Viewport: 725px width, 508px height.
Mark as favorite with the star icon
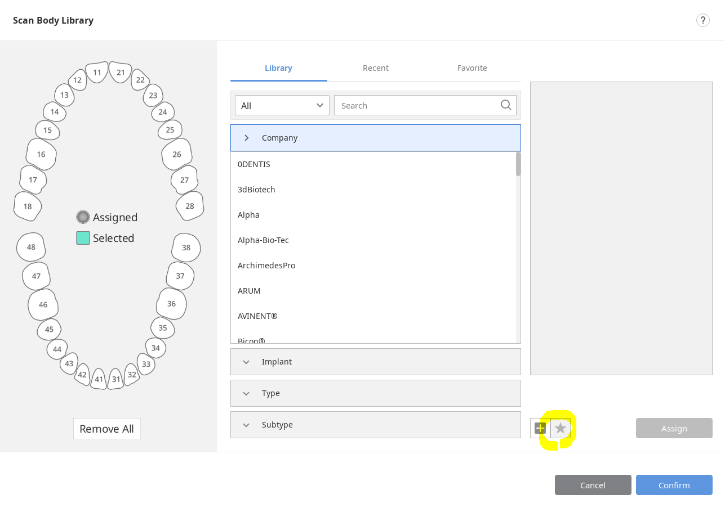coord(561,428)
